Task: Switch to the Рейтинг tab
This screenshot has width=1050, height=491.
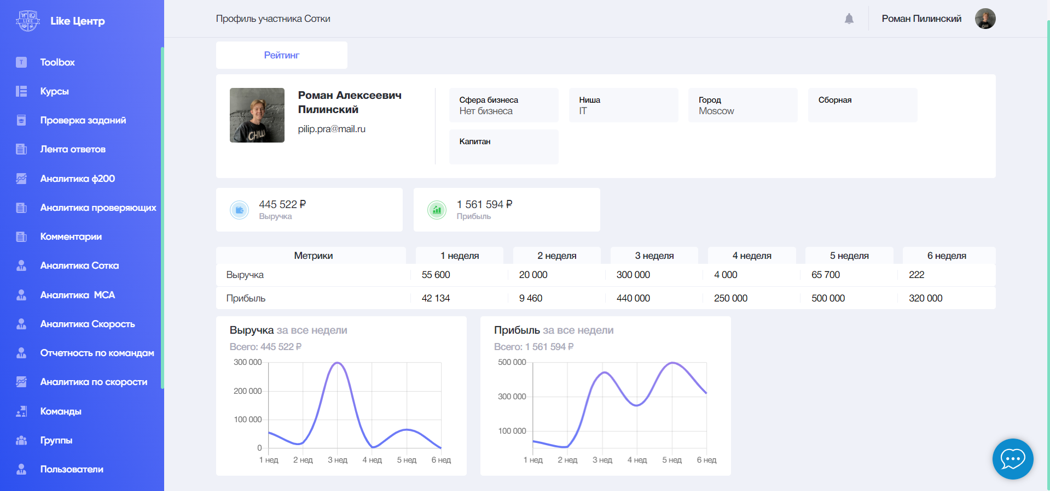Action: point(281,55)
